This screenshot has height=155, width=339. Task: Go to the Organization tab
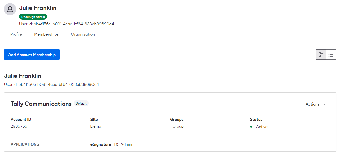click(83, 34)
